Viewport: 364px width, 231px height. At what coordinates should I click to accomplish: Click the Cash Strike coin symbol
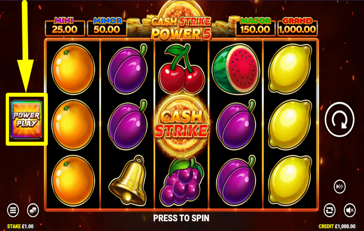tap(182, 124)
